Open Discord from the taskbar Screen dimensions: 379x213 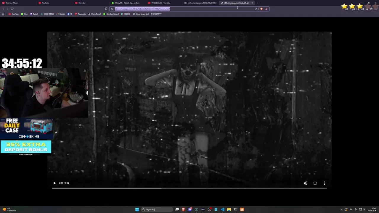[190, 209]
